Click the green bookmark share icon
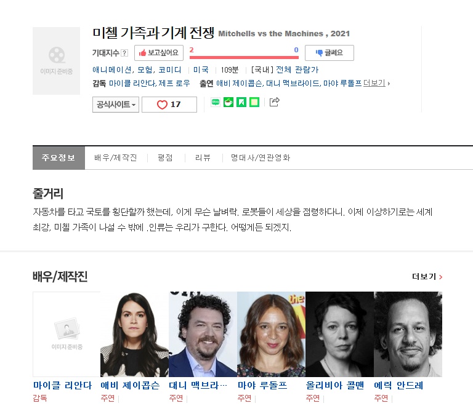473x414 pixels. (x=241, y=102)
